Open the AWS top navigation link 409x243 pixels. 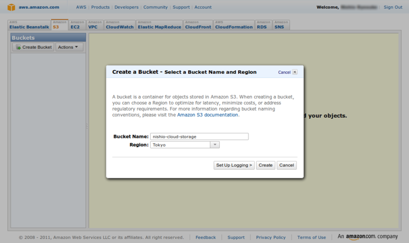(x=81, y=7)
